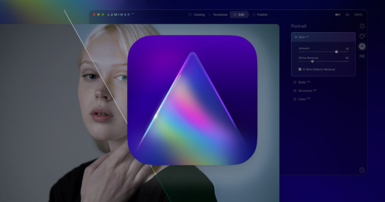
Task: Click the Shine Removal value 28
Action: (346, 58)
